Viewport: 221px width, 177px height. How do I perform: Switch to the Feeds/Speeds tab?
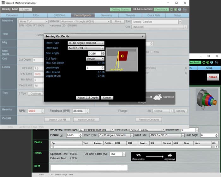coord(83,15)
